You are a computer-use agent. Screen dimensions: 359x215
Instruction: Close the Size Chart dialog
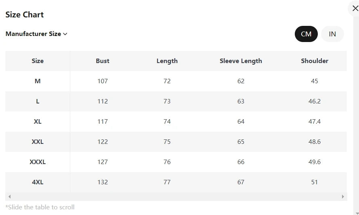[355, 8]
